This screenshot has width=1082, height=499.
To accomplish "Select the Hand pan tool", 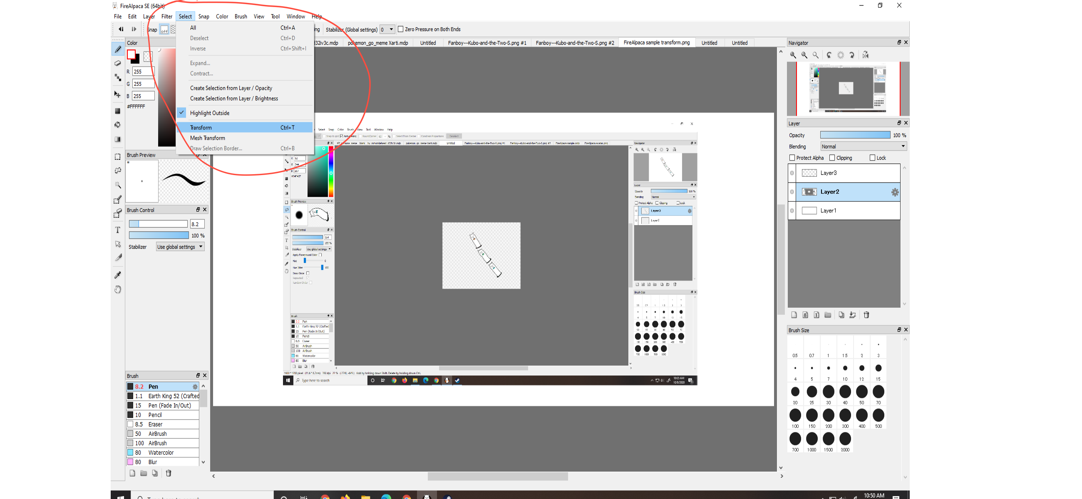I will [x=118, y=289].
